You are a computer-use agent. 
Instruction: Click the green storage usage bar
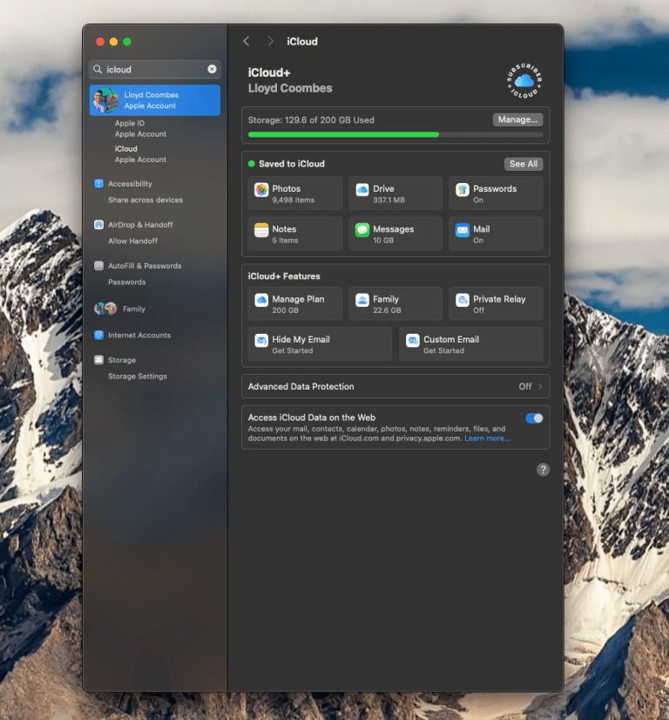coord(343,135)
